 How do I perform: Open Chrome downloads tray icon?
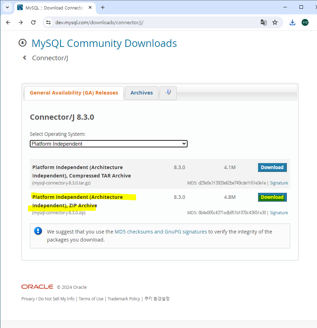[292, 22]
